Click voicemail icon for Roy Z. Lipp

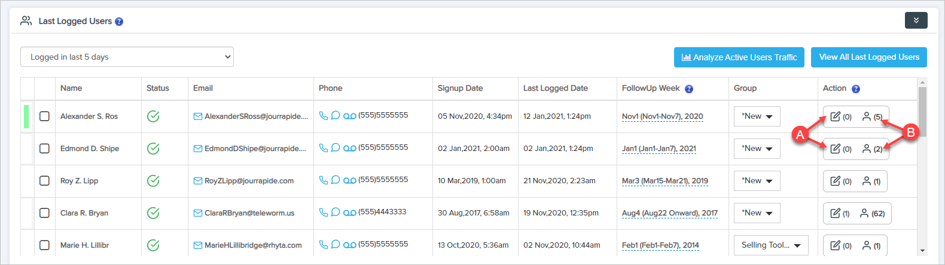click(x=350, y=180)
